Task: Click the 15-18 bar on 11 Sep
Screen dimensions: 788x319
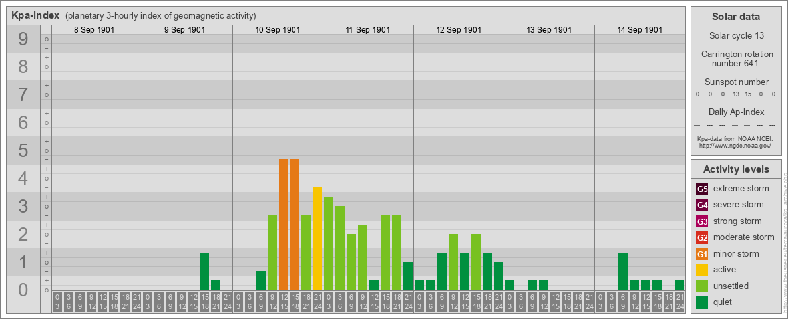Action: coord(385,253)
